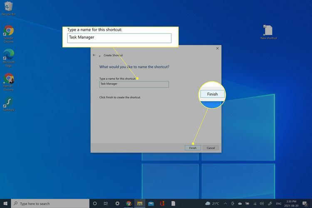Click Finish in Create Shortcut dialog
Viewport: 312px width, 208px height.
click(x=193, y=148)
